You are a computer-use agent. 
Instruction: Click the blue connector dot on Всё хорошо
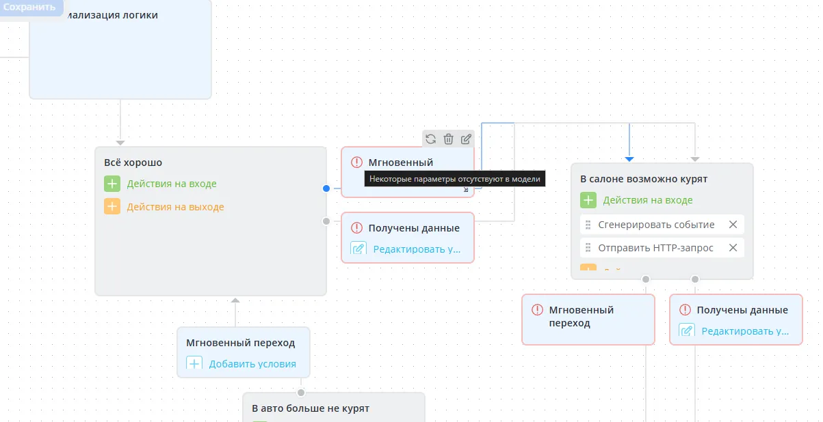point(326,188)
